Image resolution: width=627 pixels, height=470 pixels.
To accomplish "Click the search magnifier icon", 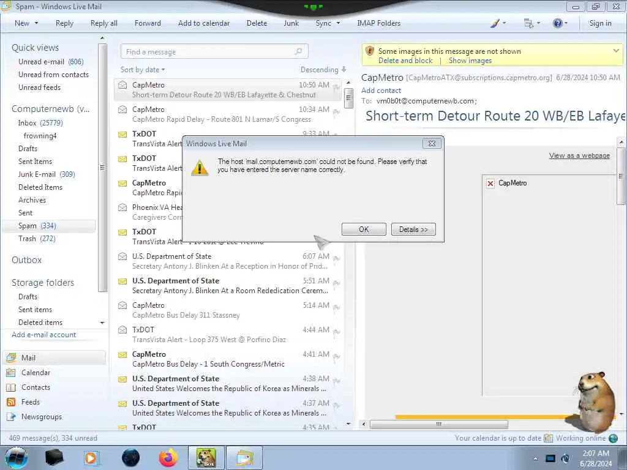I will click(299, 51).
